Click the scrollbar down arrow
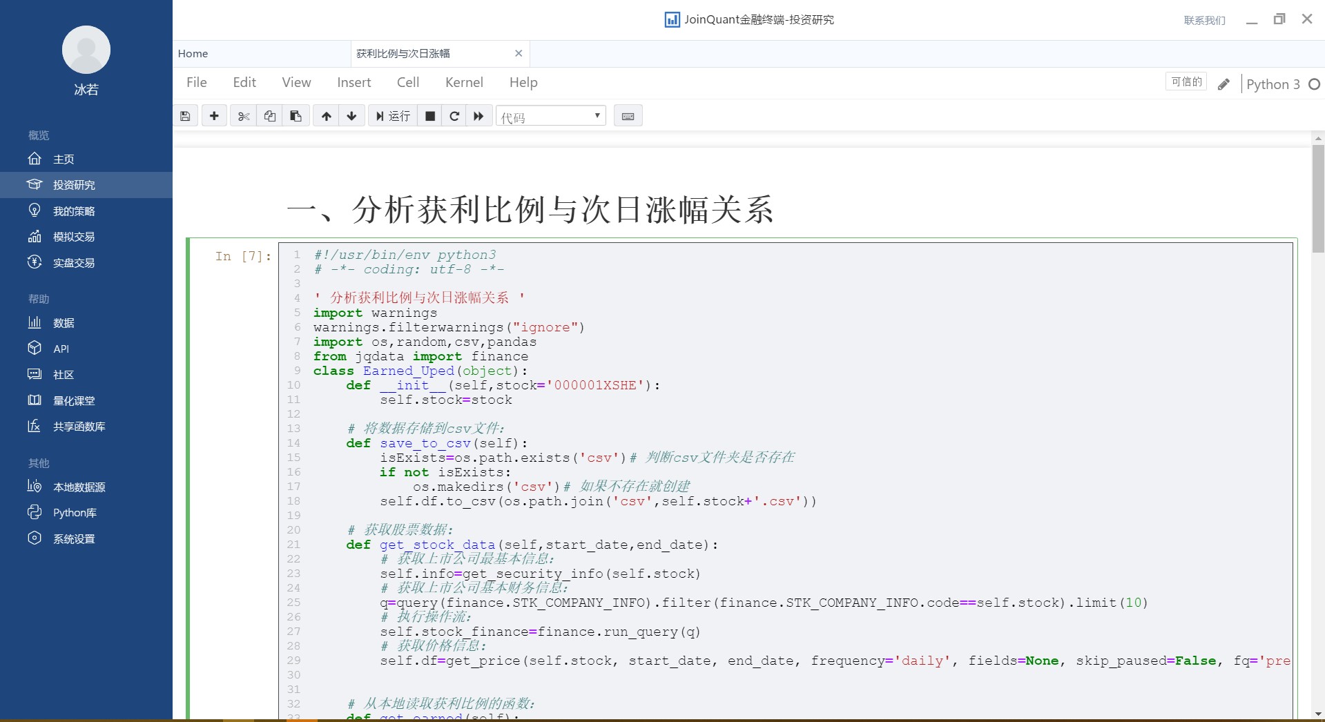1325x722 pixels. point(1318,714)
